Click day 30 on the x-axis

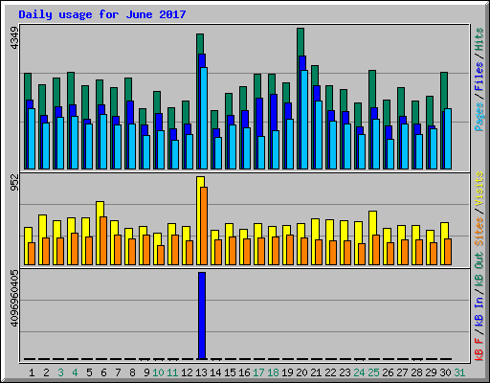445,372
